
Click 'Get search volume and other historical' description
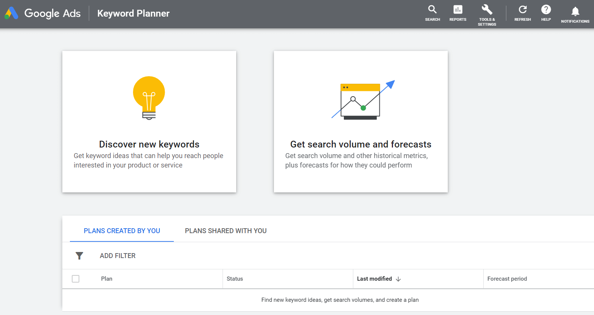356,160
